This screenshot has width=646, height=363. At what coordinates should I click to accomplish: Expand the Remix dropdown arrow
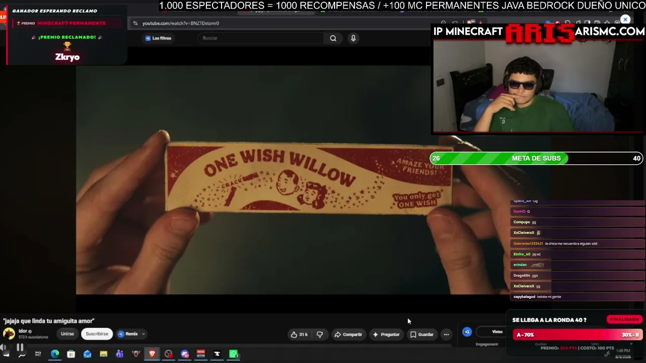coord(143,334)
